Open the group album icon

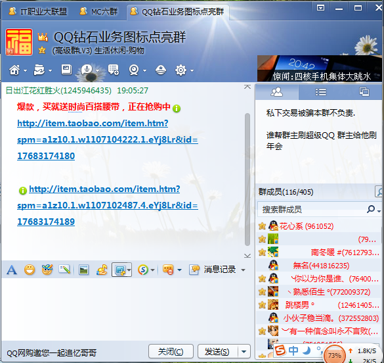click(66, 70)
